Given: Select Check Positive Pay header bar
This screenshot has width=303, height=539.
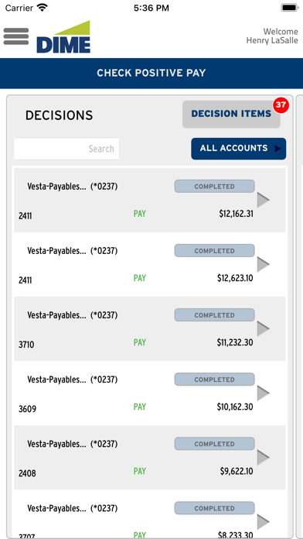Looking at the screenshot, I should click(151, 74).
